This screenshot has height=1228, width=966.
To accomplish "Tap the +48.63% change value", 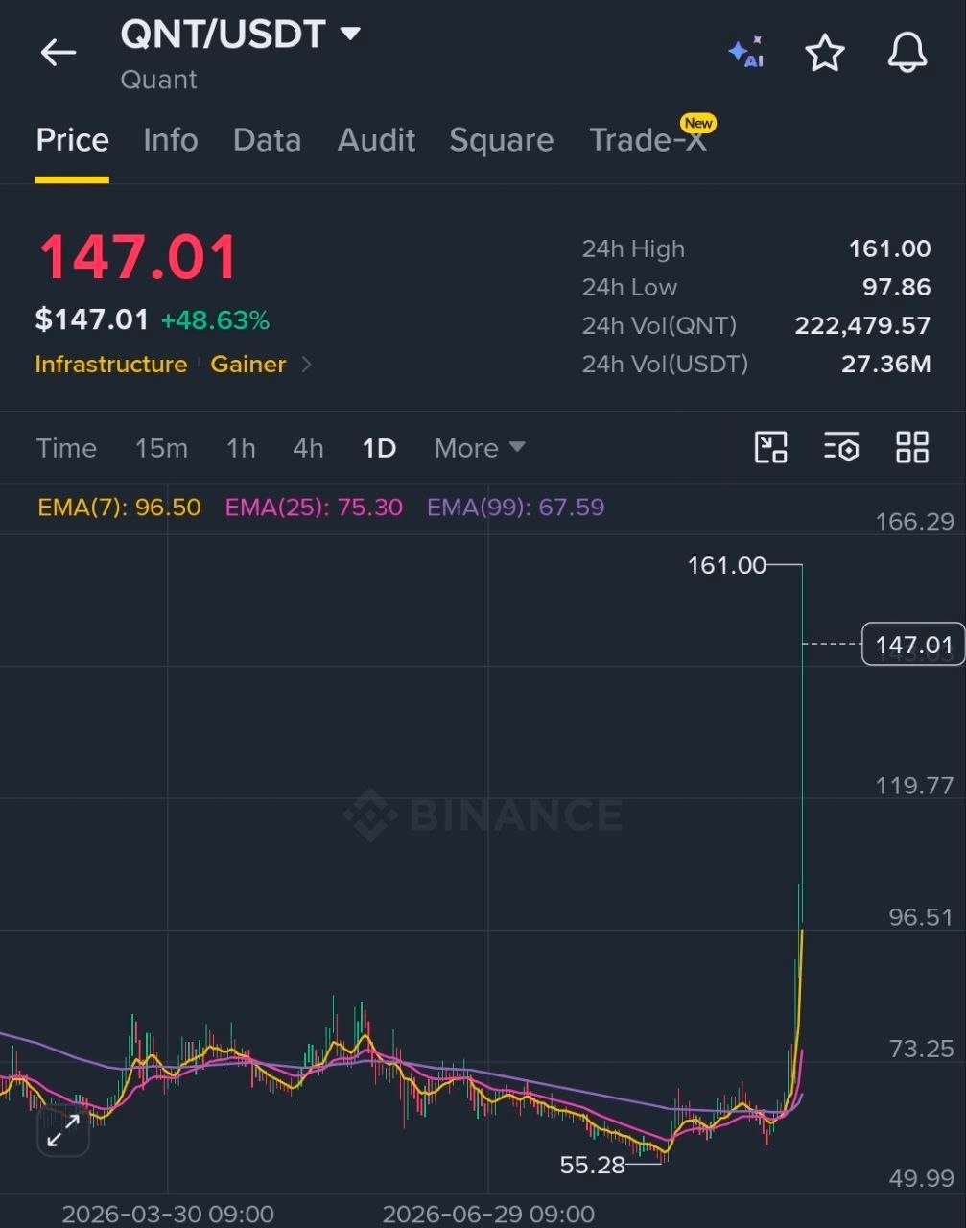I will tap(215, 320).
